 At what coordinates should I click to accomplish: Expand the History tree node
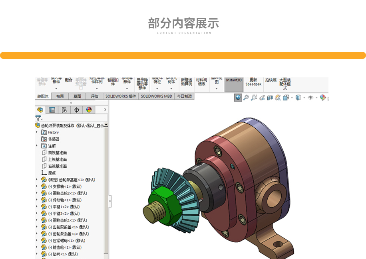point(37,132)
